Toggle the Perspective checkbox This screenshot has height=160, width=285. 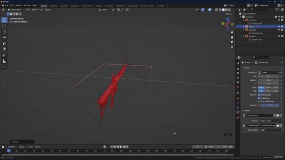(x=259, y=98)
